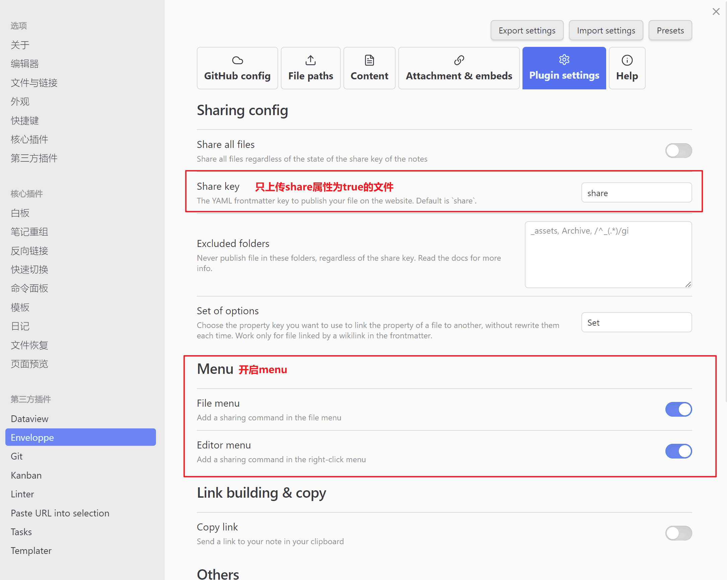This screenshot has width=727, height=580.
Task: Click the gear icon on Plugin settings
Action: (564, 60)
